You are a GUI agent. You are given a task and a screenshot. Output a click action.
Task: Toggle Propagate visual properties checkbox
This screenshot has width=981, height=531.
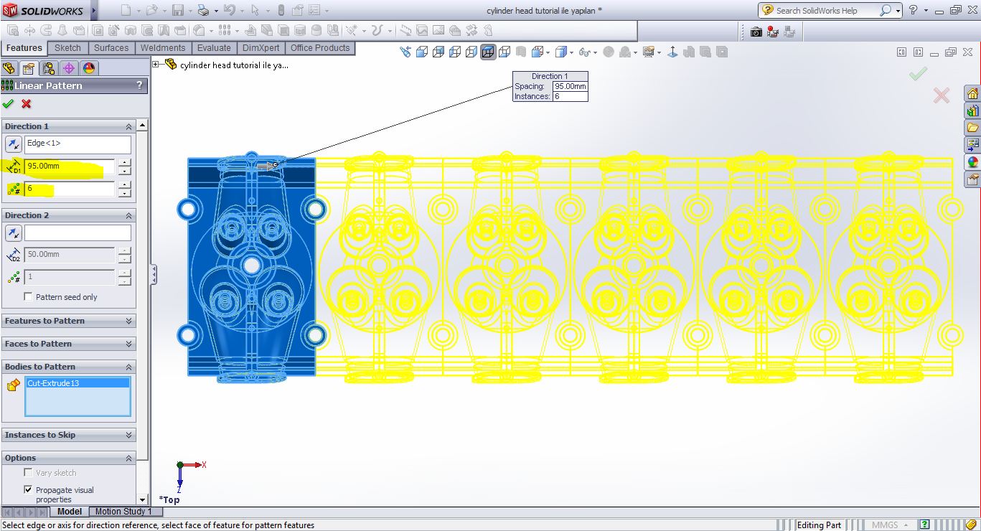pyautogui.click(x=29, y=490)
